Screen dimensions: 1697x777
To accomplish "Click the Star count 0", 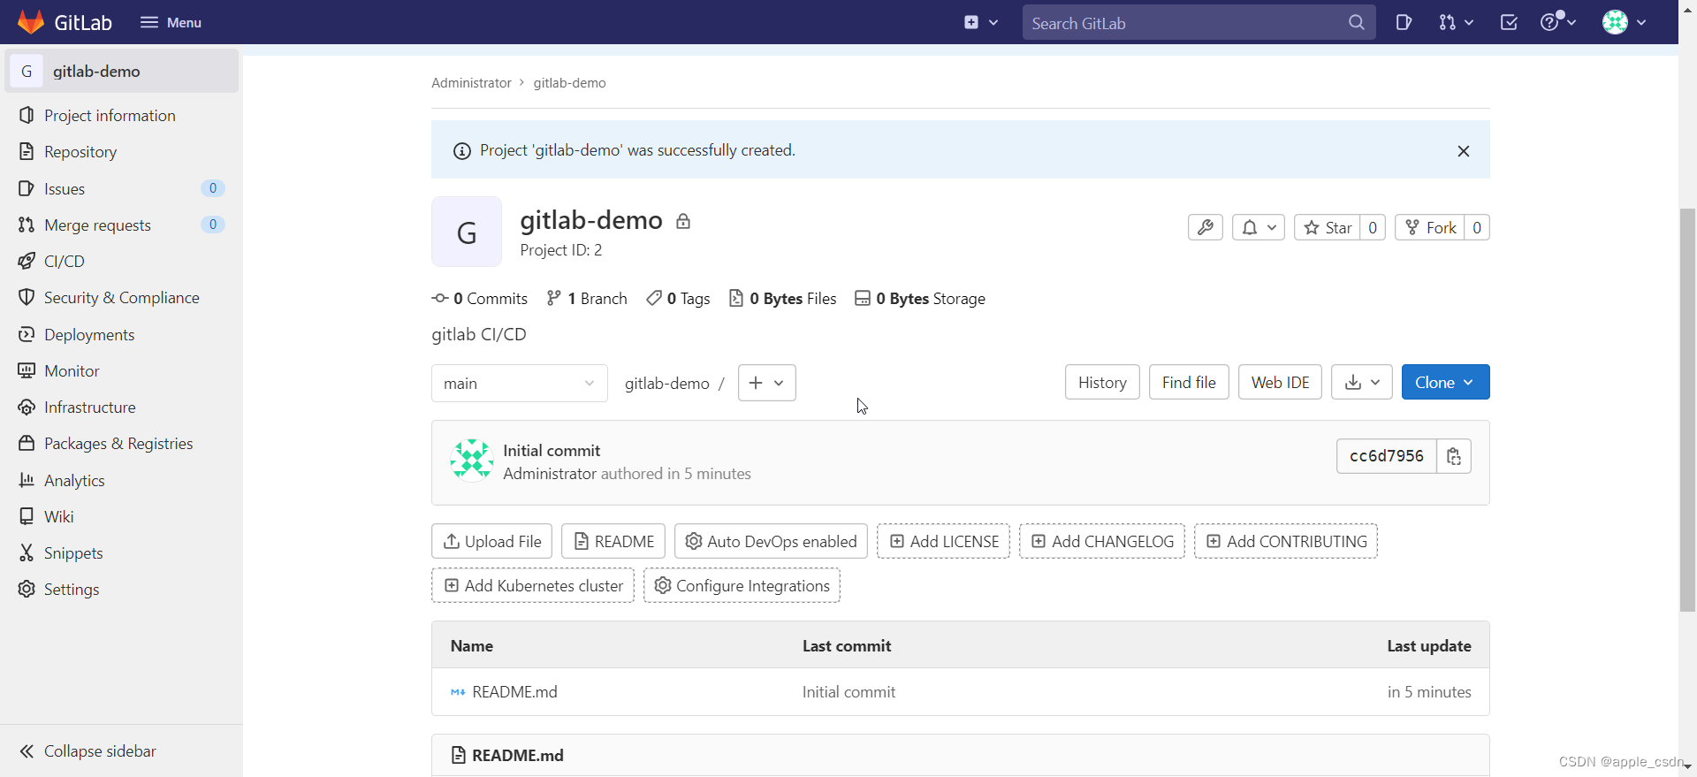I will [1373, 227].
